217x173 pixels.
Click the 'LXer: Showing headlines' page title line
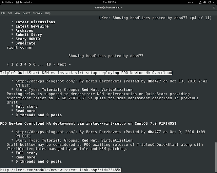point(155,18)
